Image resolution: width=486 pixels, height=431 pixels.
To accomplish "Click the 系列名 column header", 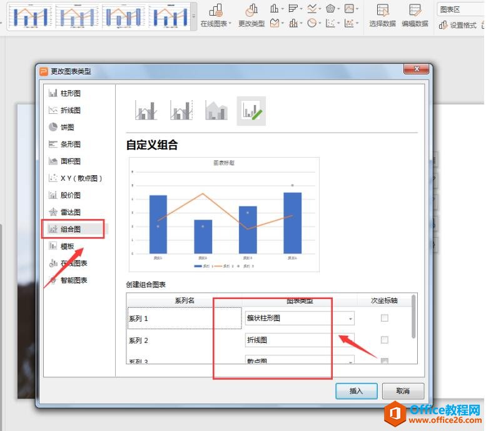I will click(x=185, y=300).
